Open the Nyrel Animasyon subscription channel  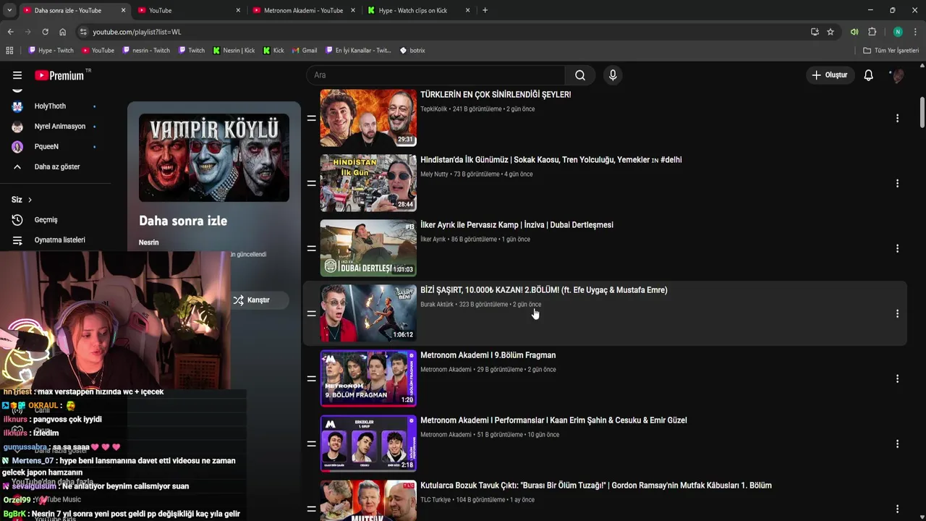click(x=59, y=127)
